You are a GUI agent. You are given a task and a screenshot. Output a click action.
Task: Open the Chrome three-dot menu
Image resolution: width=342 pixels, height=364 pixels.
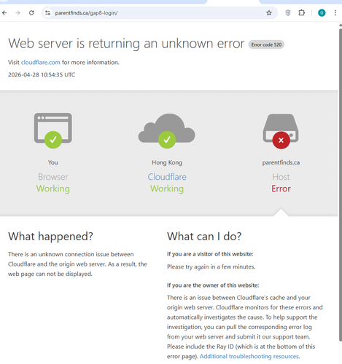pos(335,13)
